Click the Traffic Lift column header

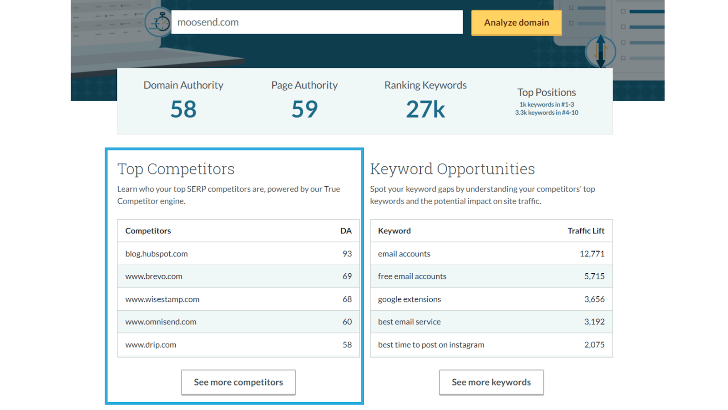pos(586,231)
